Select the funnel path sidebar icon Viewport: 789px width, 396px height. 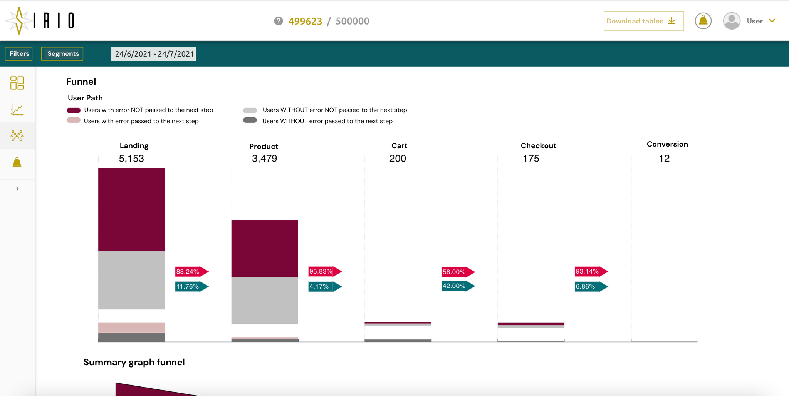coord(17,135)
